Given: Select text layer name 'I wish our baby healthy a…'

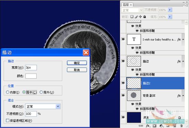Looking at the screenshot, I should 159,39.
